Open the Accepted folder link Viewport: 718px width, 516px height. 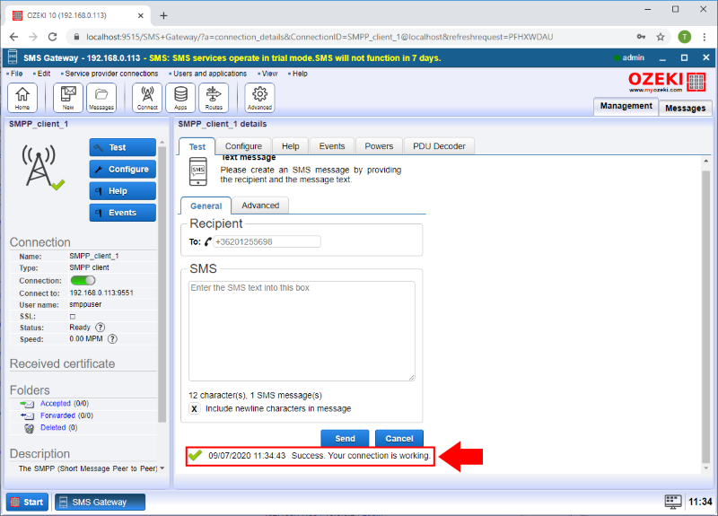[x=56, y=403]
